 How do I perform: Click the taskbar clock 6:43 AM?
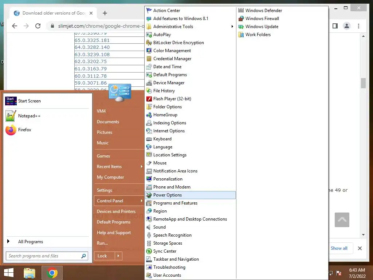tap(357, 270)
